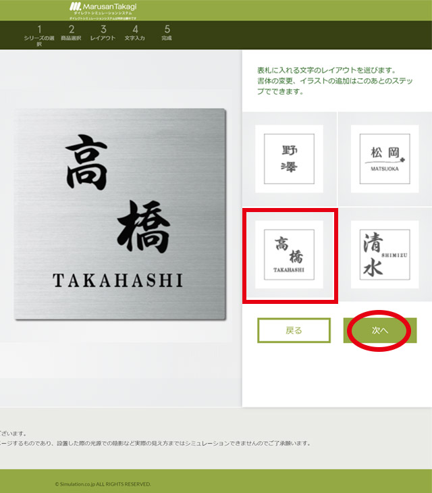Click the 次へ next button

[x=378, y=331]
